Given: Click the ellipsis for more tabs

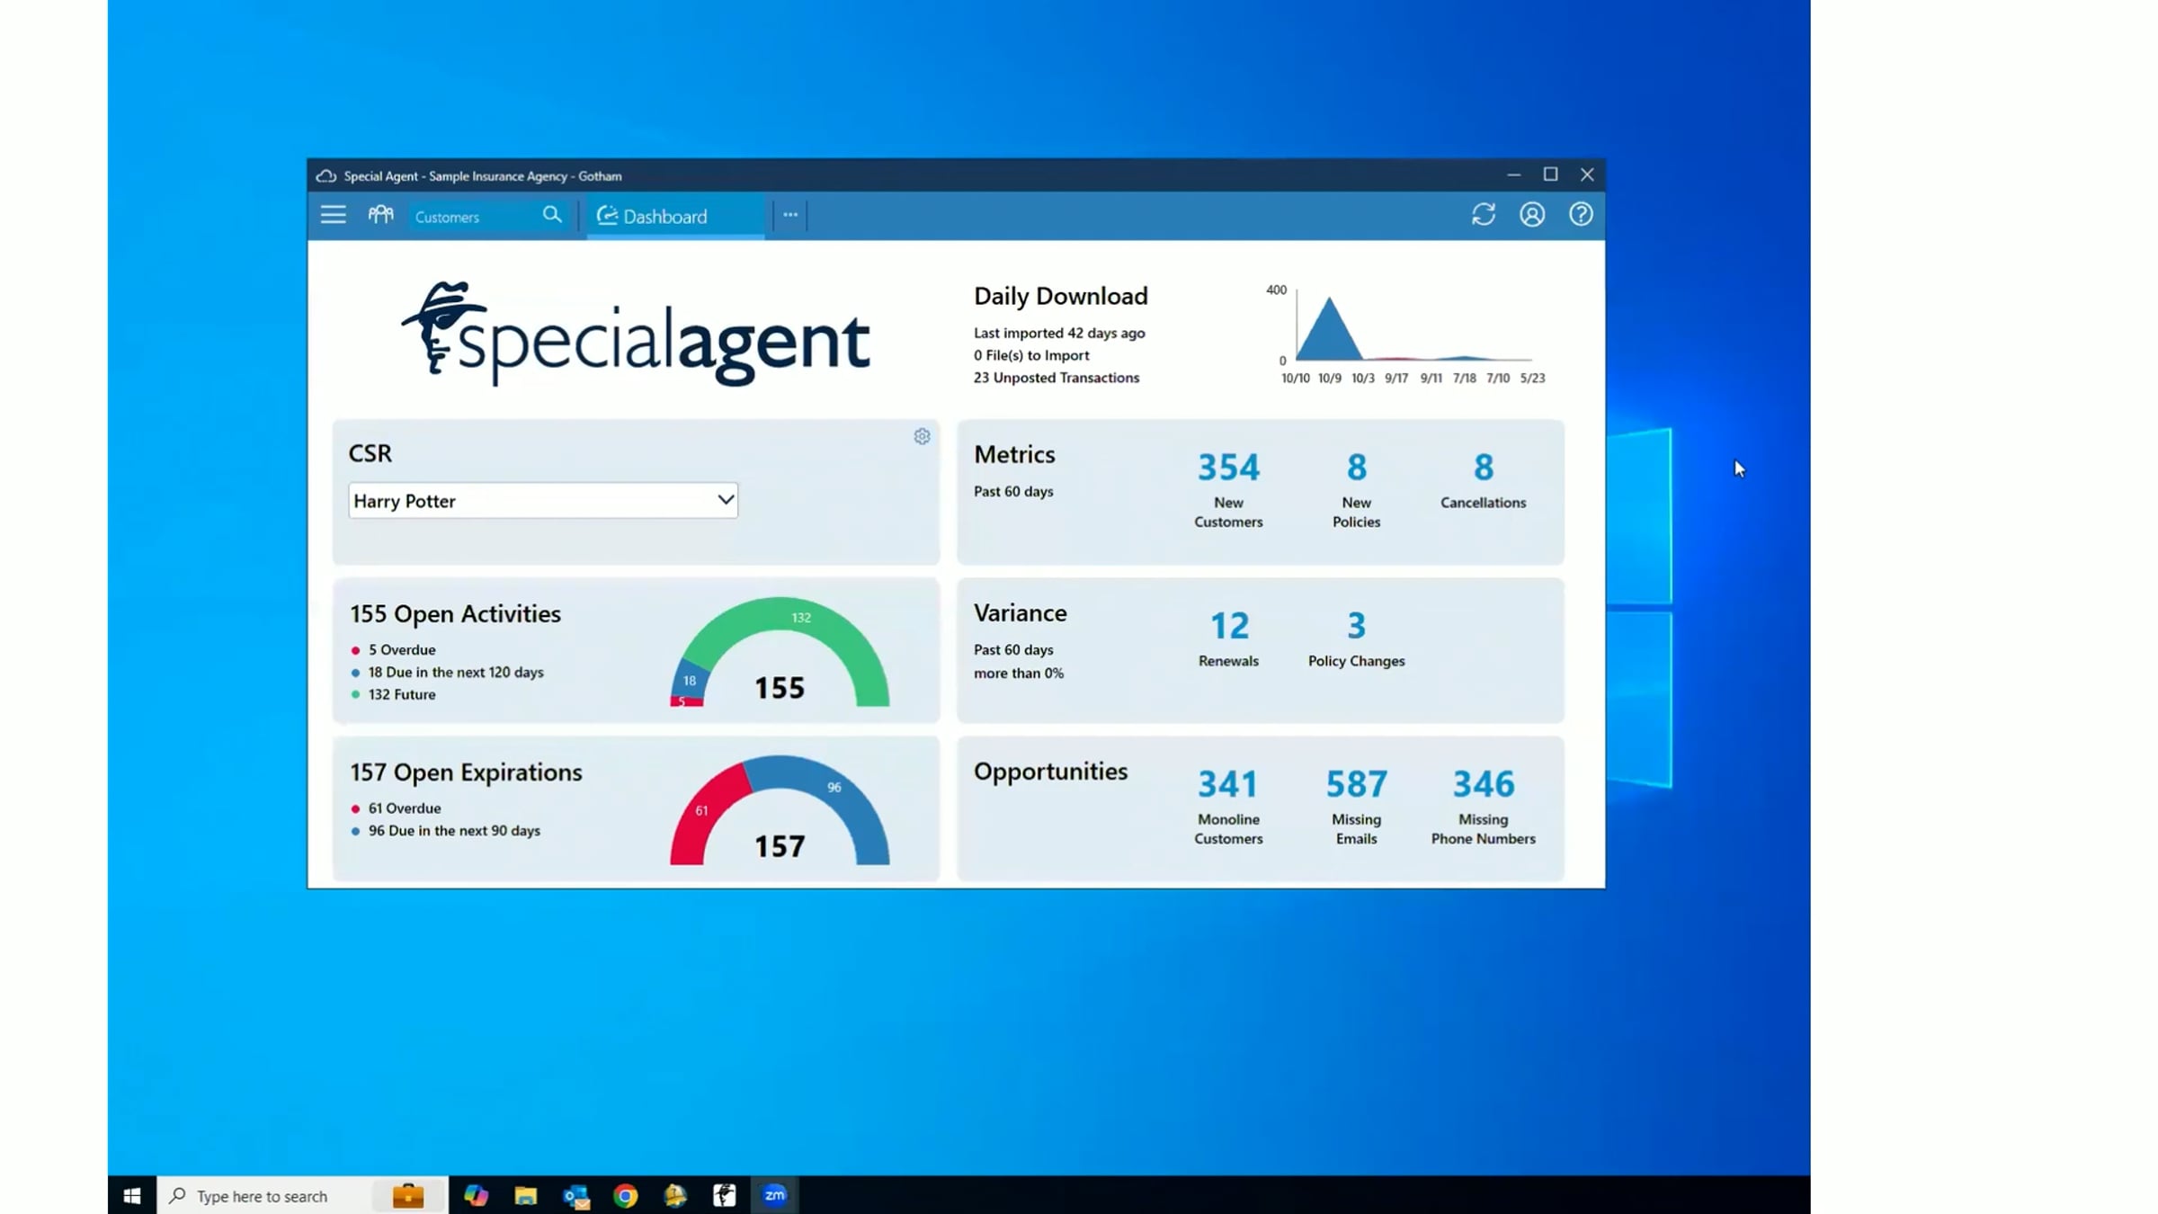Looking at the screenshot, I should coord(789,215).
